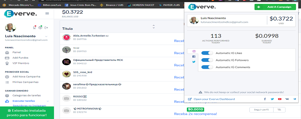
Task: Click the logout icon under profile photo
Action: coord(46,28)
